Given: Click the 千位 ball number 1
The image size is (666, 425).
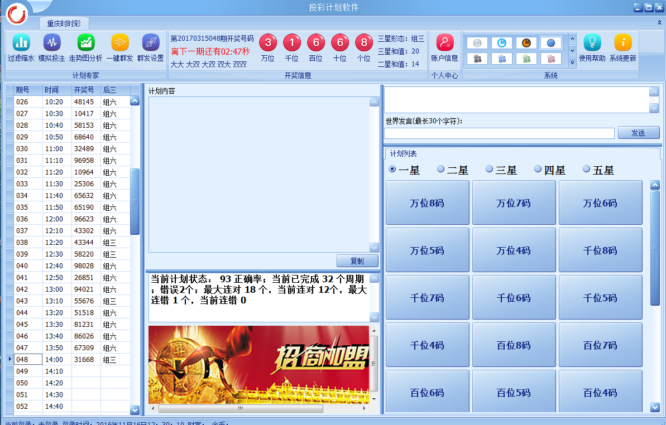Looking at the screenshot, I should pyautogui.click(x=292, y=42).
